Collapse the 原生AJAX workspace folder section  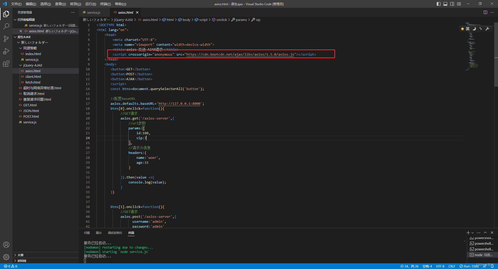tap(46, 37)
